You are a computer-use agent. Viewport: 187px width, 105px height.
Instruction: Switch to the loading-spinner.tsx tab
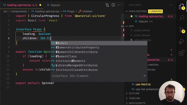pos(22,5)
